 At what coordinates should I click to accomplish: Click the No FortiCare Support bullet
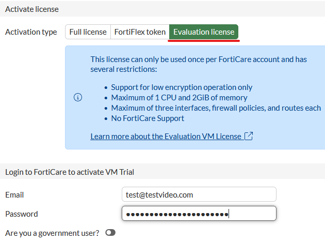pyautogui.click(x=148, y=118)
